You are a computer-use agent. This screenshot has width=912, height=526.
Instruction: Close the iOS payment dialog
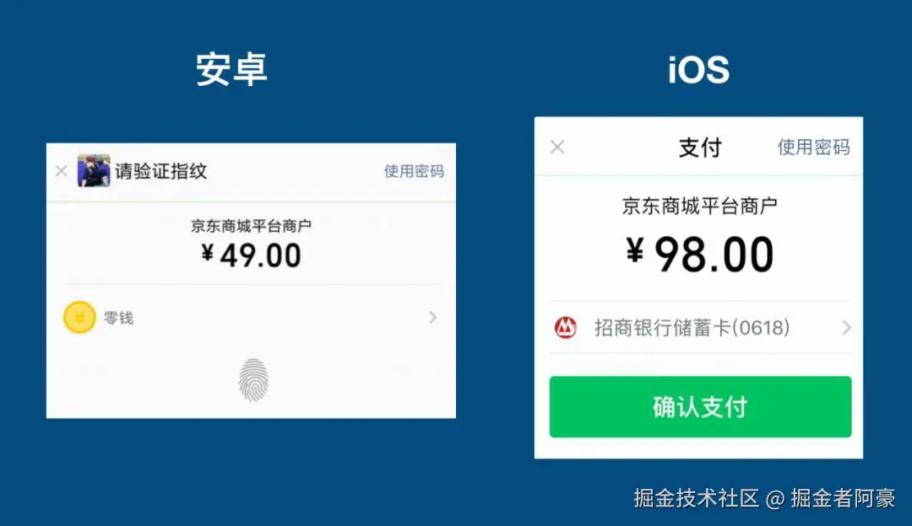pyautogui.click(x=557, y=147)
